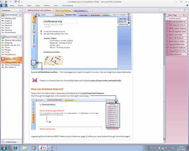Open the New Page dropdown arrow
Image resolution: width=189 pixels, height=151 pixels.
pos(184,15)
